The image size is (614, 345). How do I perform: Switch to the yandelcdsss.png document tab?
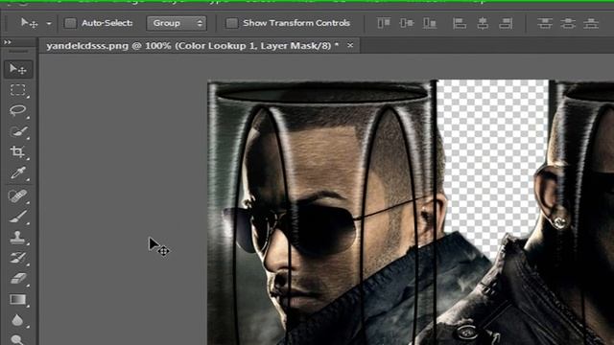192,46
